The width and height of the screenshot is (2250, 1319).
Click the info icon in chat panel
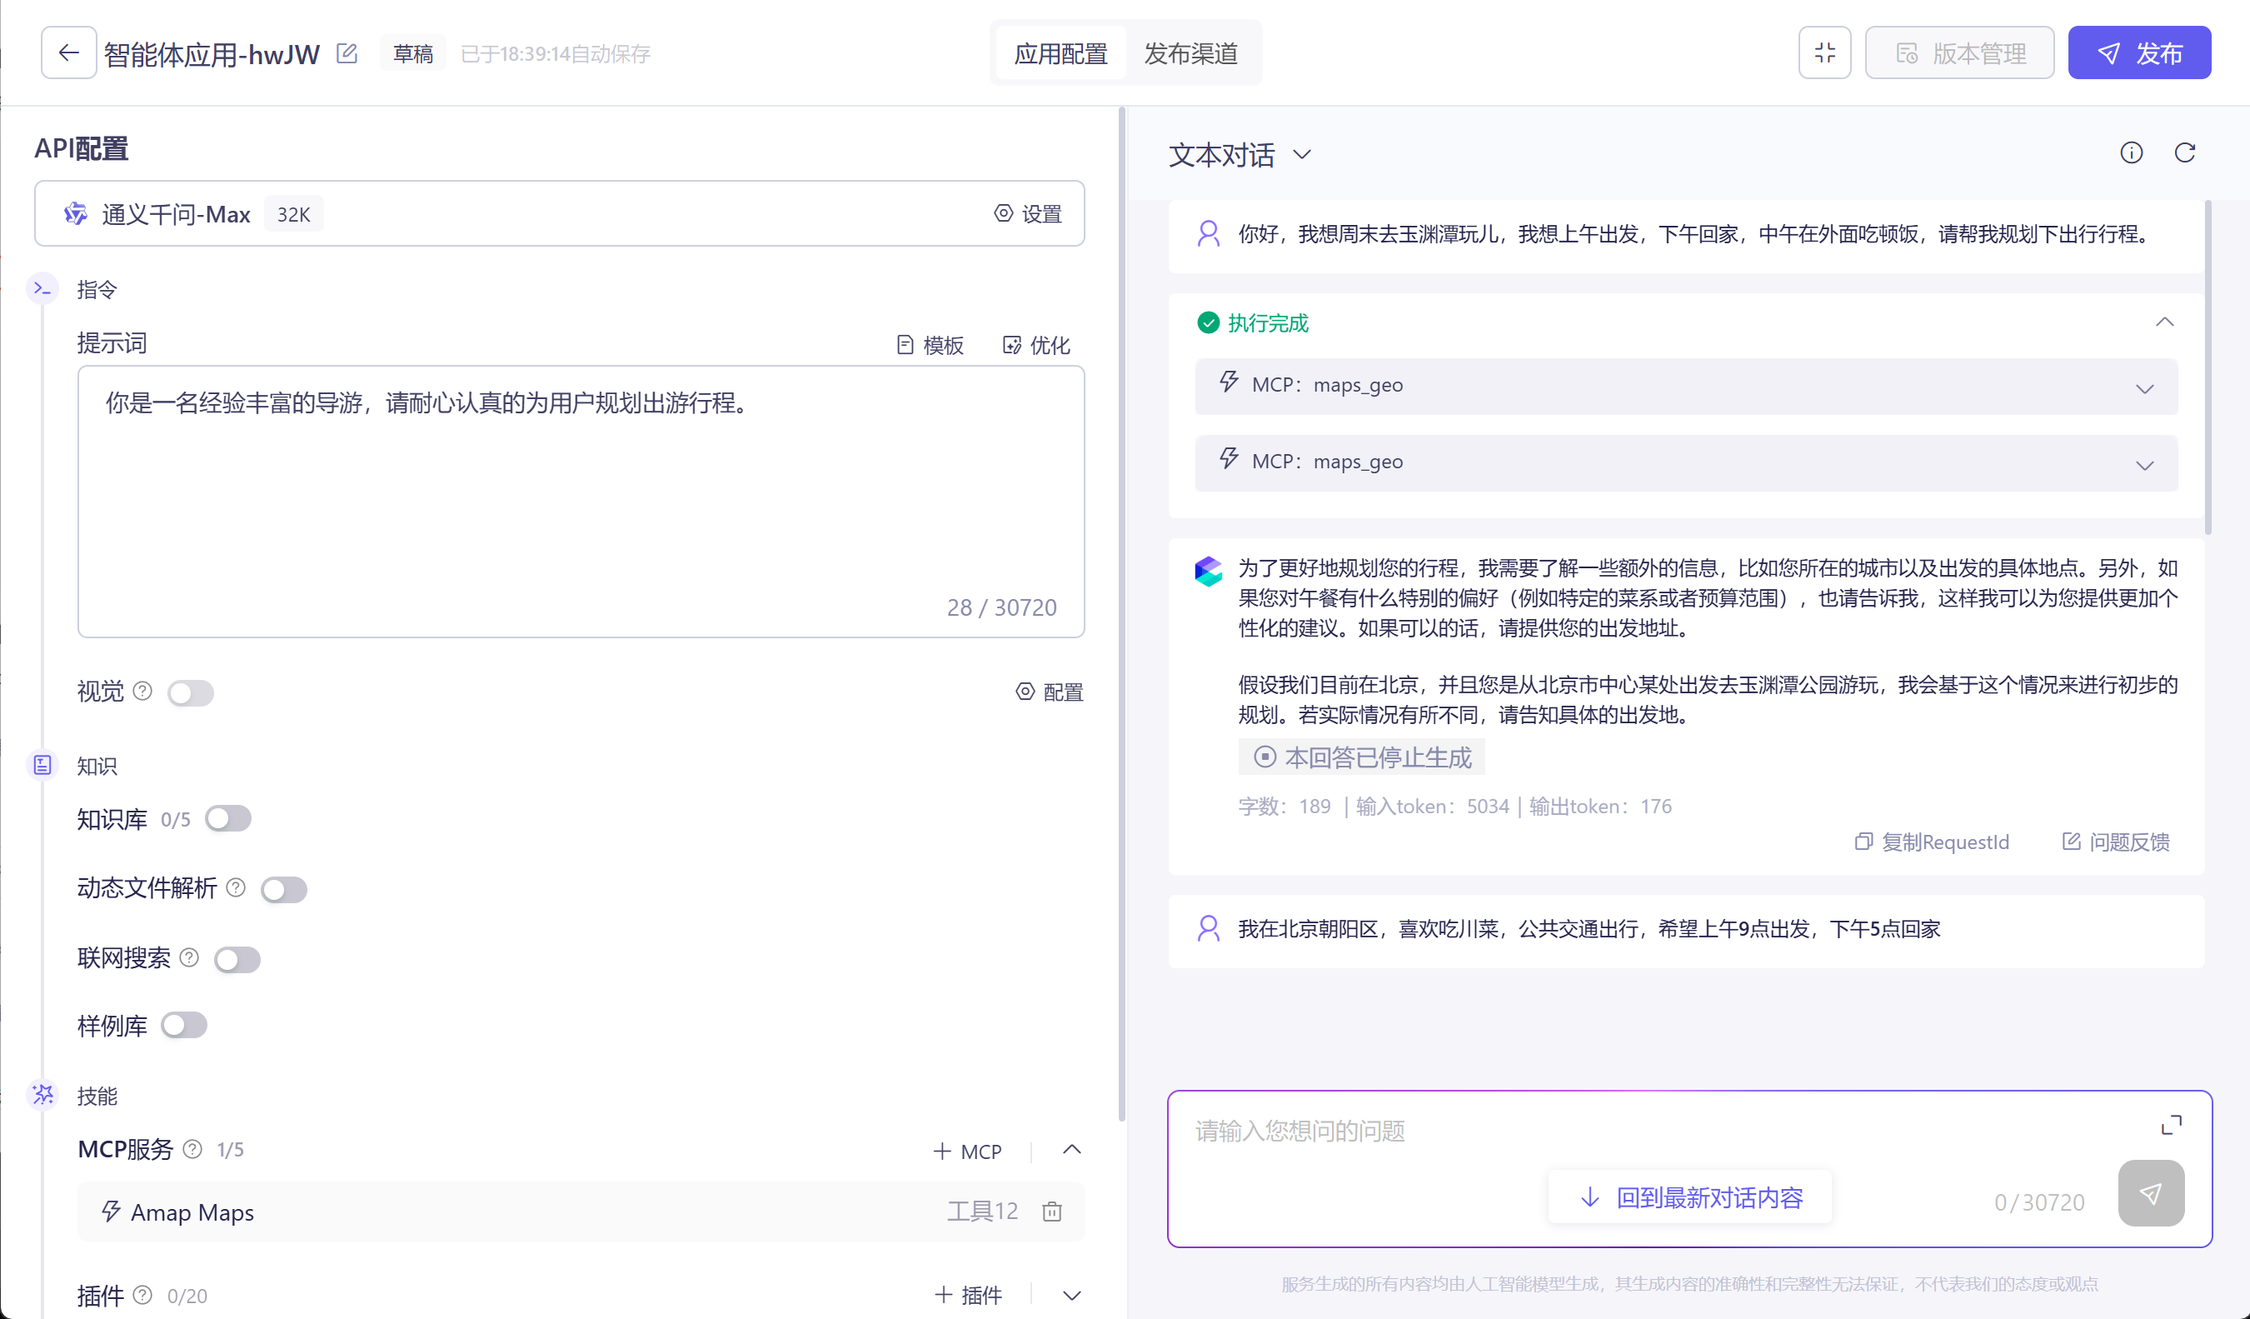pyautogui.click(x=2130, y=153)
